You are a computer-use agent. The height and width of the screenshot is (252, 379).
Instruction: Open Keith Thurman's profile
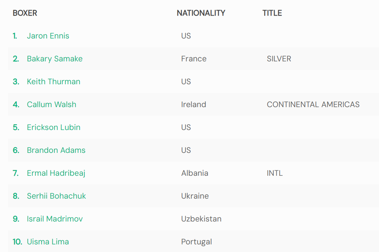tap(53, 82)
